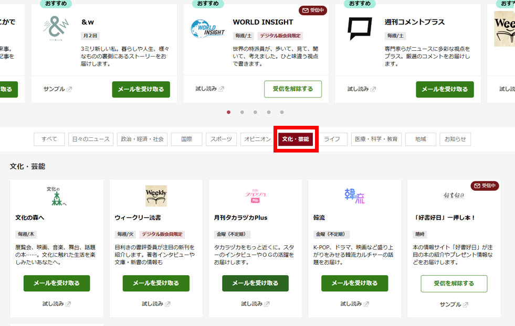Click the 文化・芸能 section heading
The image size is (515, 326).
coord(28,167)
